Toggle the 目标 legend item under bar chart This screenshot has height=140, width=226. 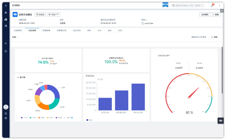pos(89,120)
